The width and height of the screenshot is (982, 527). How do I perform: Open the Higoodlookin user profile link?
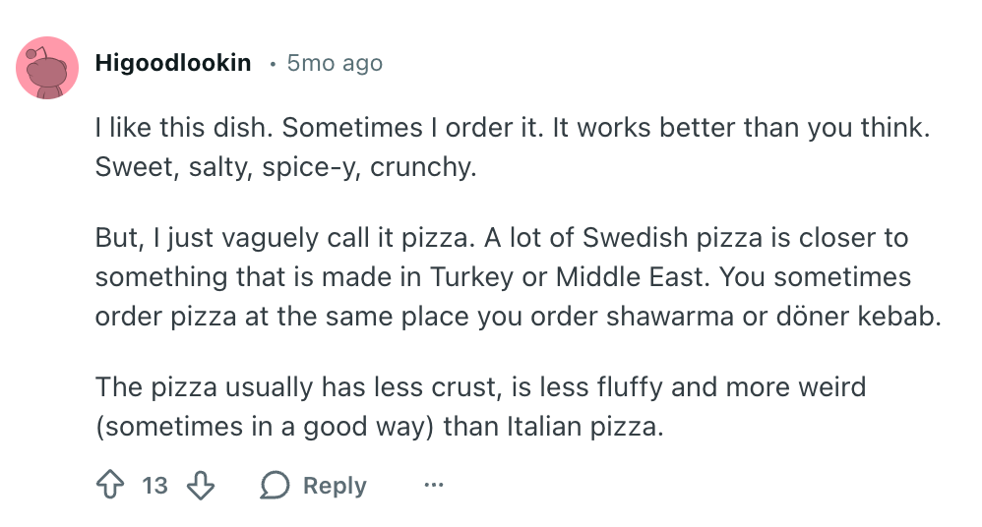pyautogui.click(x=173, y=64)
